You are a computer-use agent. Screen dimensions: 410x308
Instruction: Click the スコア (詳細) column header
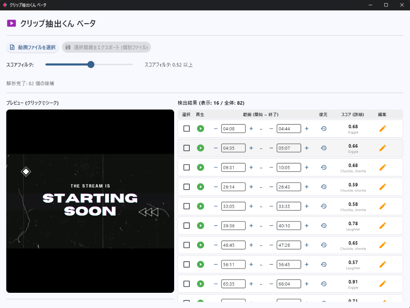click(353, 114)
